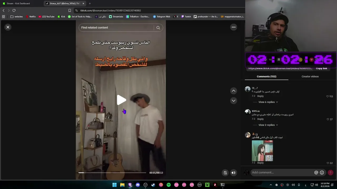The width and height of the screenshot is (337, 189).
Task: Reply to the comment with 27 likes
Action: point(260,119)
